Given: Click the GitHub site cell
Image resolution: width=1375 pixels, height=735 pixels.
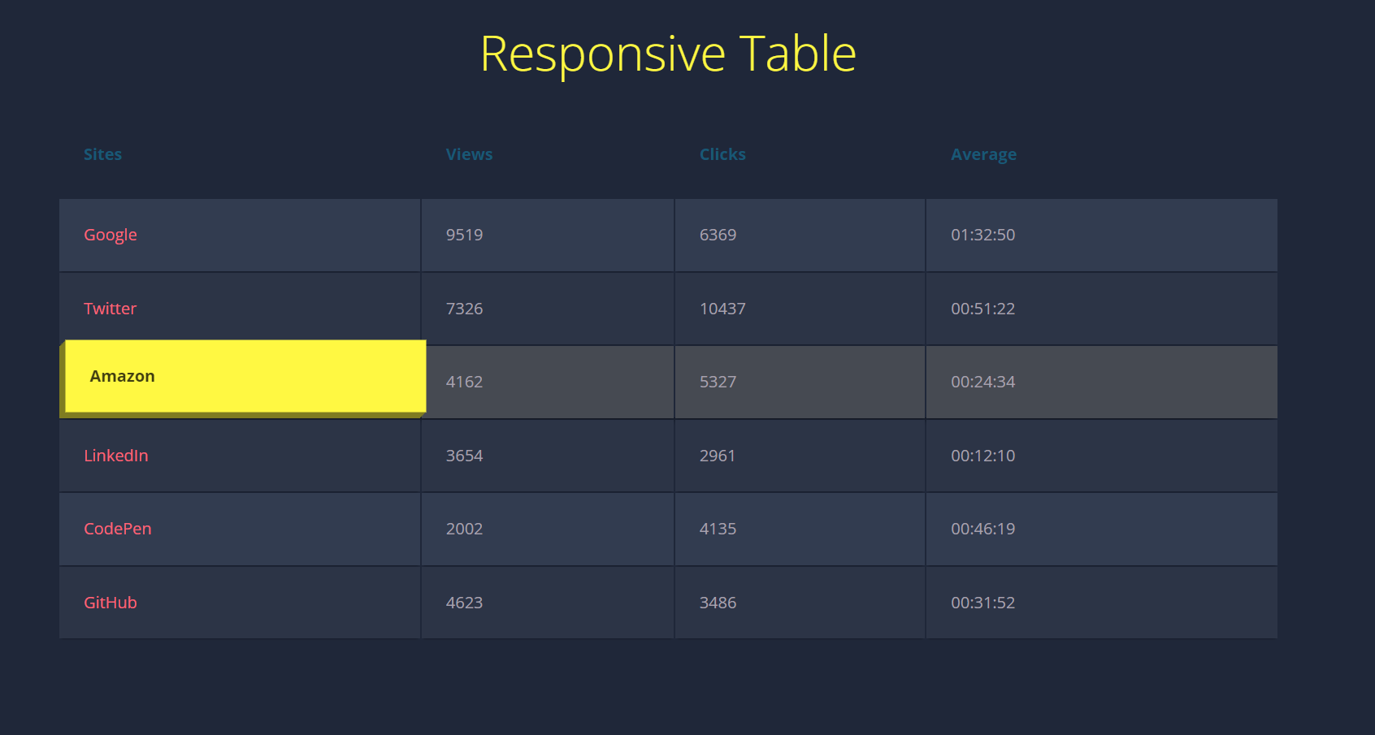Looking at the screenshot, I should tap(240, 603).
